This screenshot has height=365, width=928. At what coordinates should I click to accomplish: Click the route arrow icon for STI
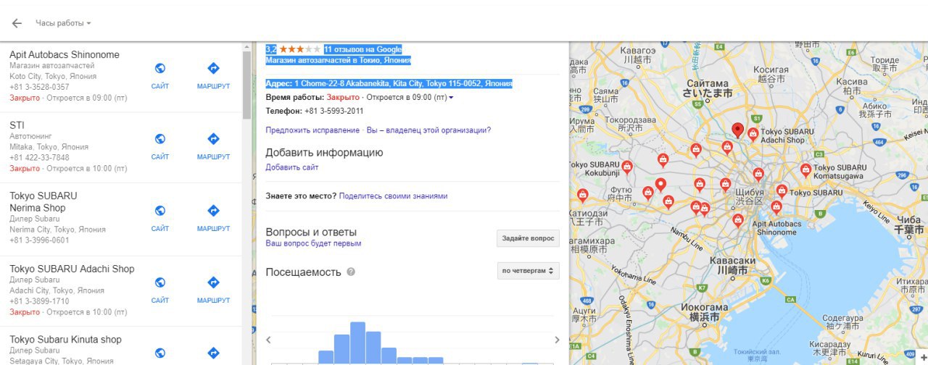[x=213, y=138]
